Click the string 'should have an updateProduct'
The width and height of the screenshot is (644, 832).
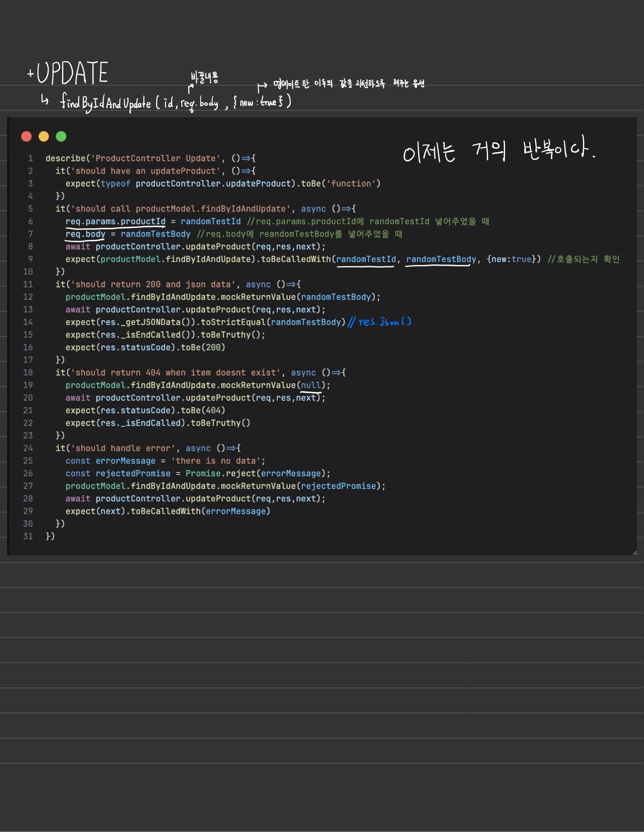(146, 171)
